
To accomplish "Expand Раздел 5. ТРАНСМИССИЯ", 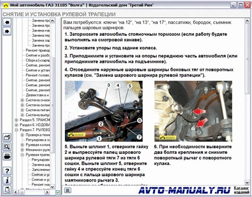I will [16, 120].
